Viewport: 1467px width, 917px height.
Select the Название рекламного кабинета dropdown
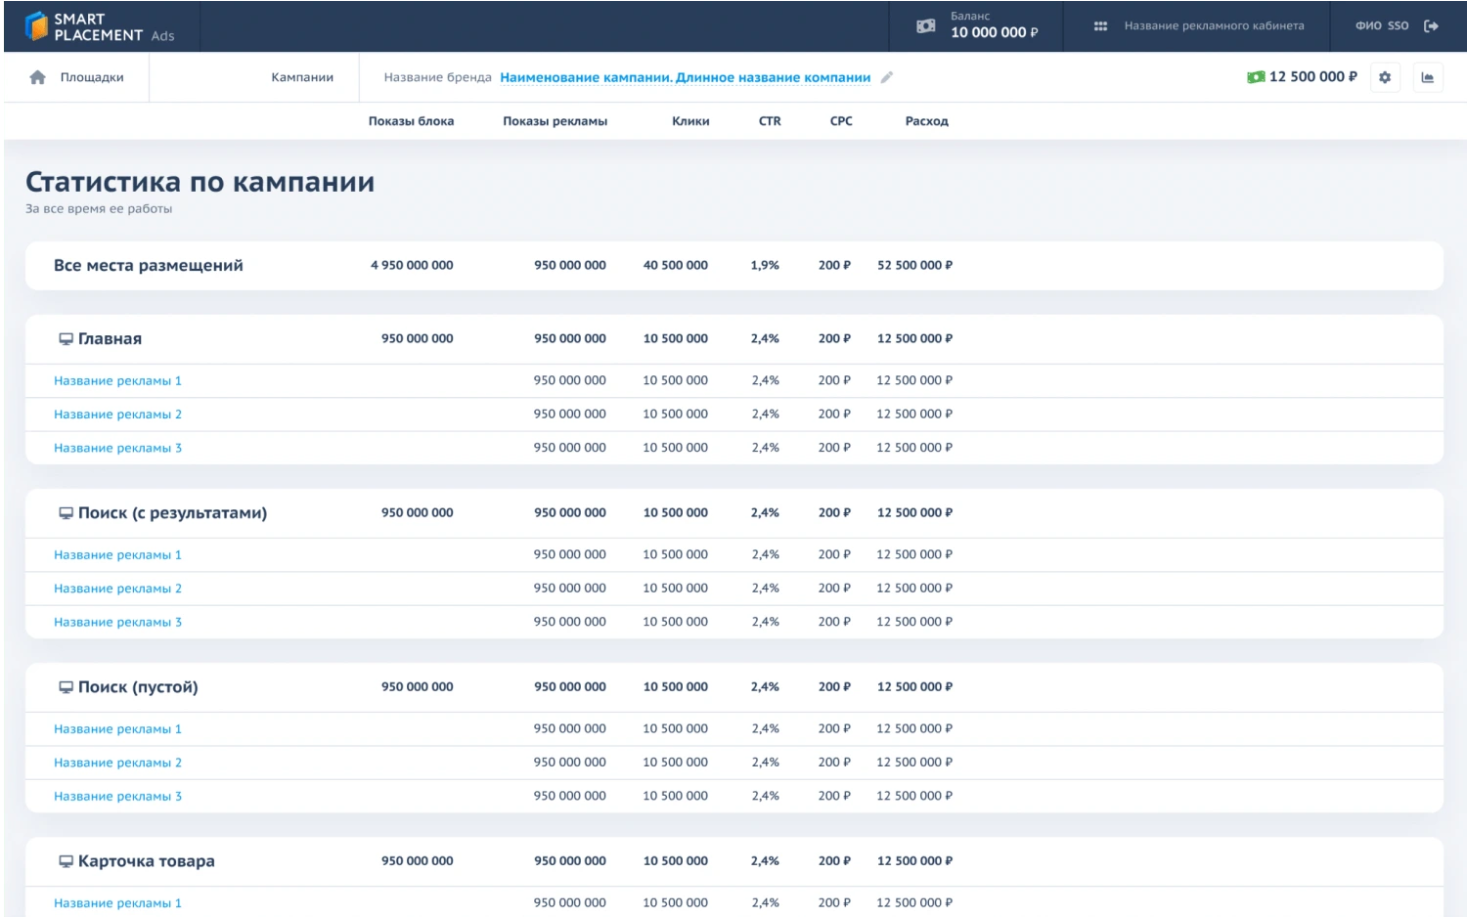pyautogui.click(x=1214, y=26)
